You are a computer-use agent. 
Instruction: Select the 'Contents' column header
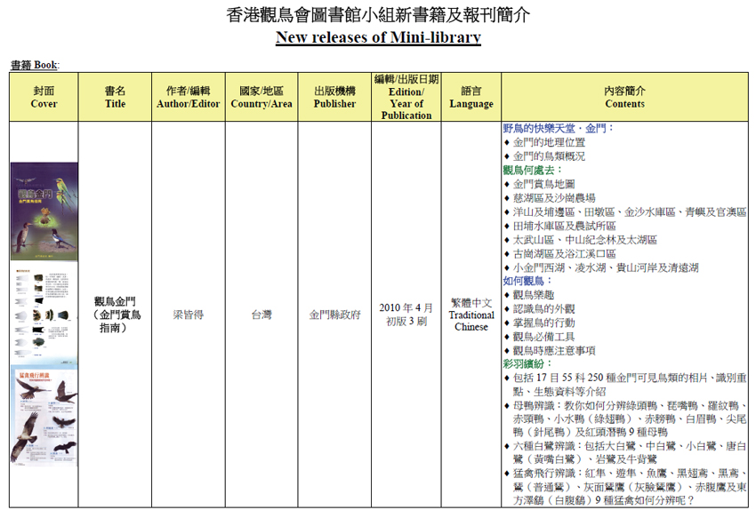coord(624,98)
